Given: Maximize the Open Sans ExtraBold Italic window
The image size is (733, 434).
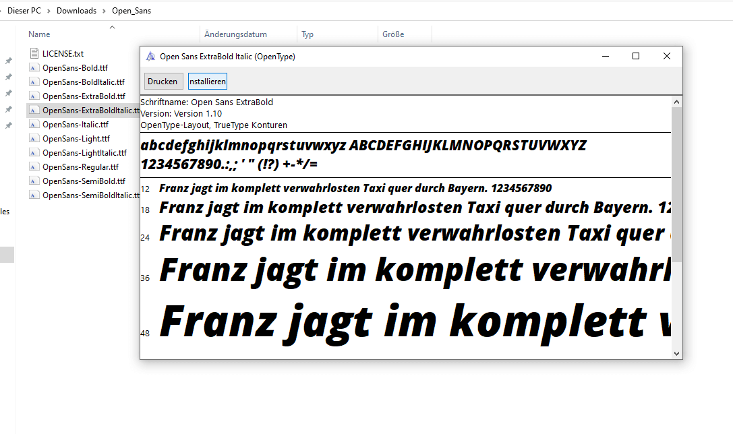Looking at the screenshot, I should (x=636, y=56).
